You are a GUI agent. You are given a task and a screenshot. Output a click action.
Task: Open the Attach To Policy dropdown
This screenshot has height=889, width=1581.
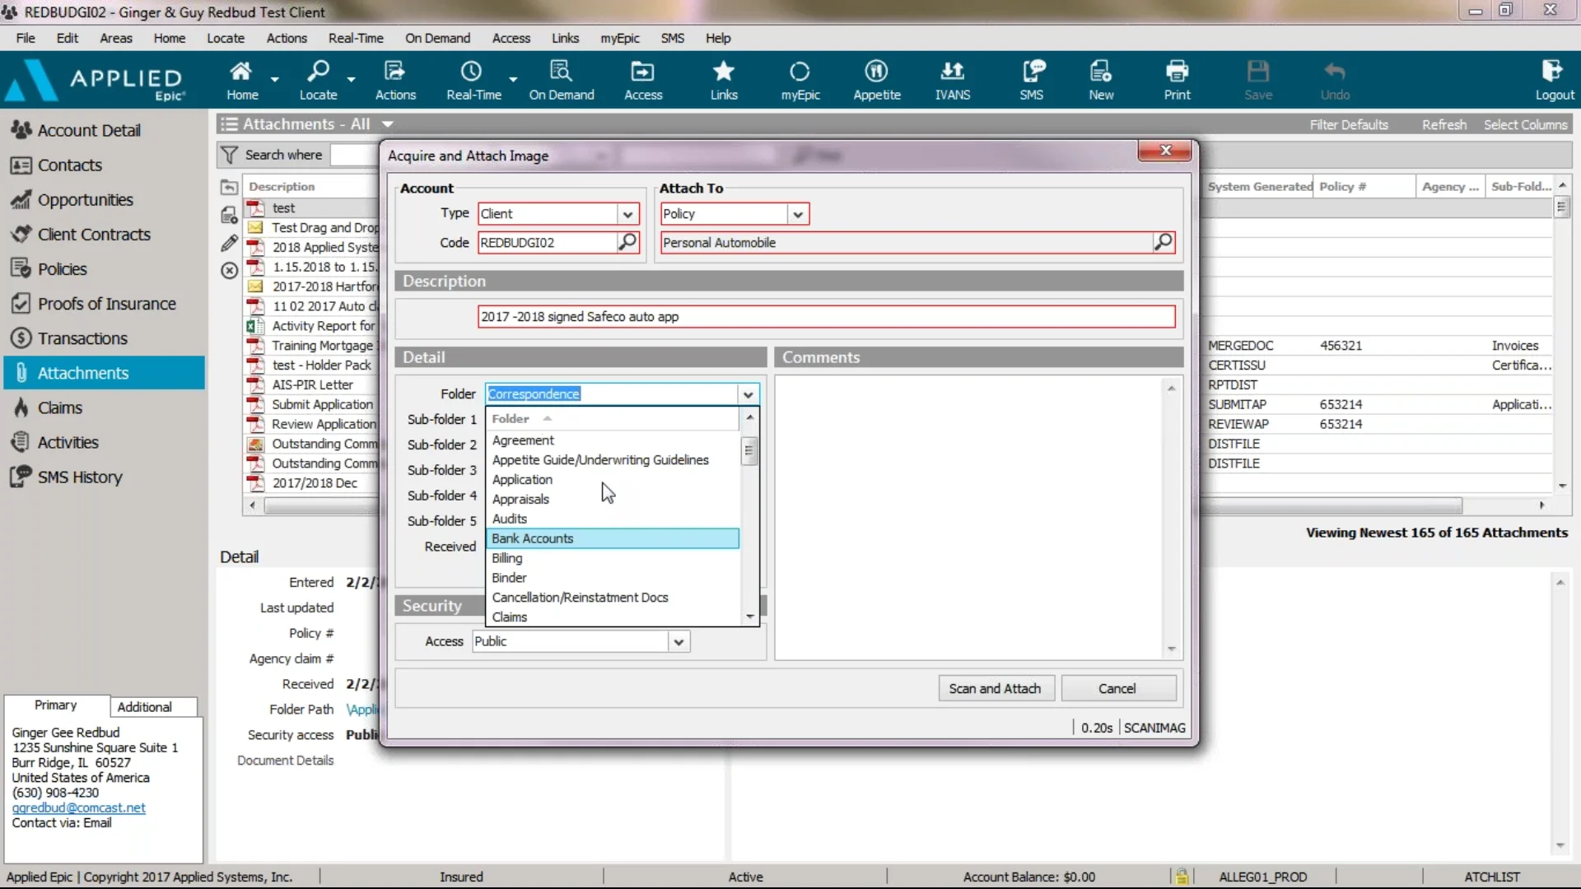(797, 214)
